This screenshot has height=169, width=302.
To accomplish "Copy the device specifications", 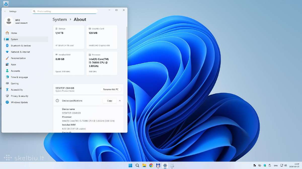I will tap(109, 101).
